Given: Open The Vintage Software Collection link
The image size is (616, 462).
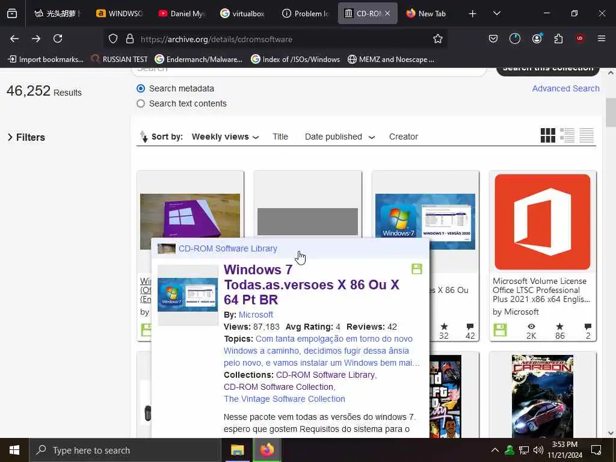Looking at the screenshot, I should (285, 399).
